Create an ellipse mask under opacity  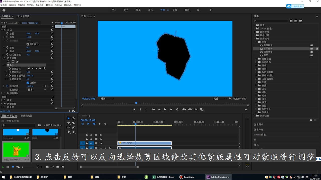(8, 61)
